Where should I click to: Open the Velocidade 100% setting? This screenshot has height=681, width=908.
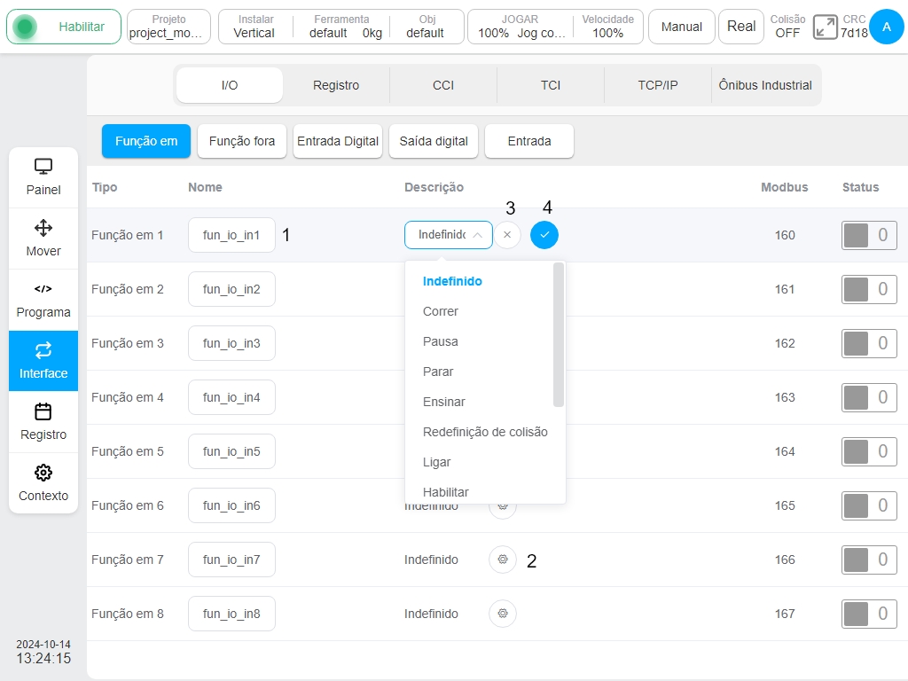click(607, 27)
